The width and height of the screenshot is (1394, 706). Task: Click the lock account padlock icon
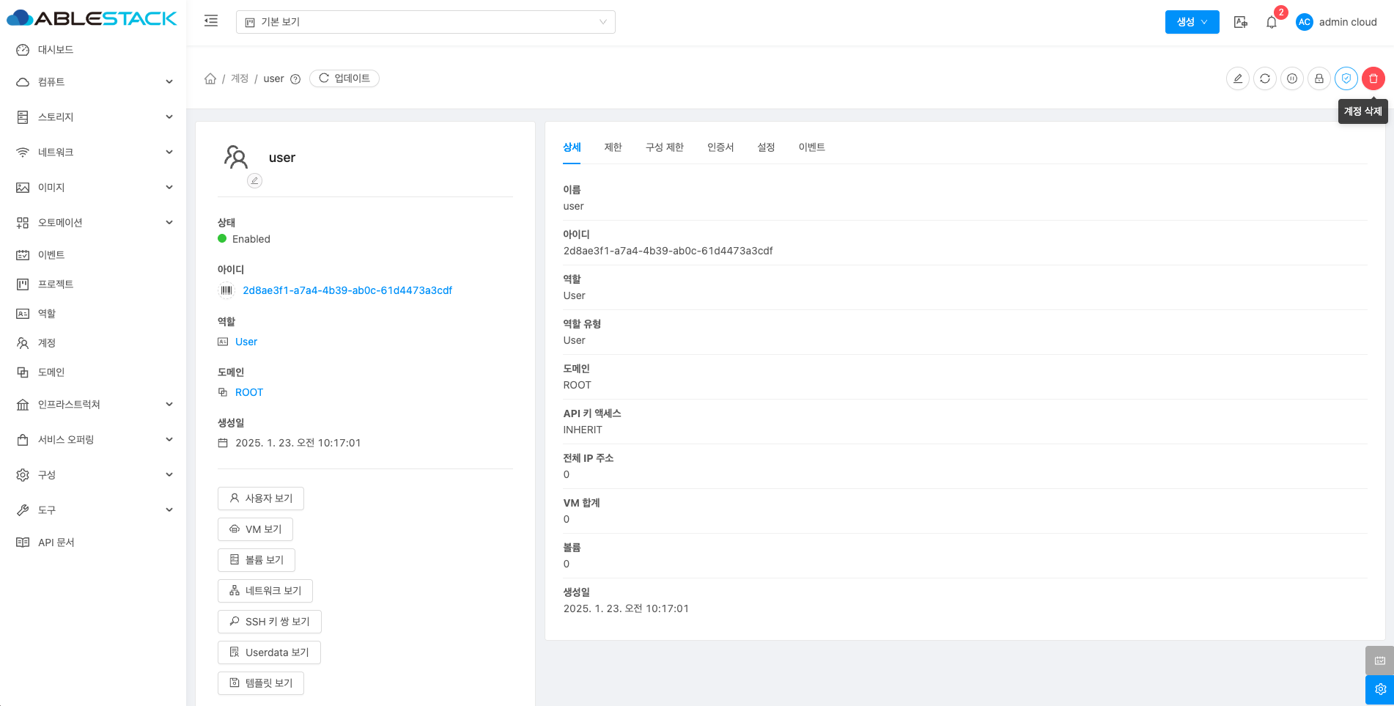pyautogui.click(x=1319, y=78)
